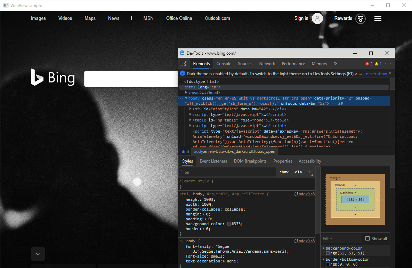The height and width of the screenshot is (268, 412).
Task: Open the DevTools three-dot customization menu
Action: [x=388, y=64]
